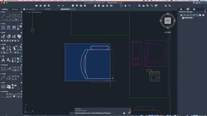Select the Rectangle tool in Draw panel
Screen dimensions: 207x116
[19, 16]
